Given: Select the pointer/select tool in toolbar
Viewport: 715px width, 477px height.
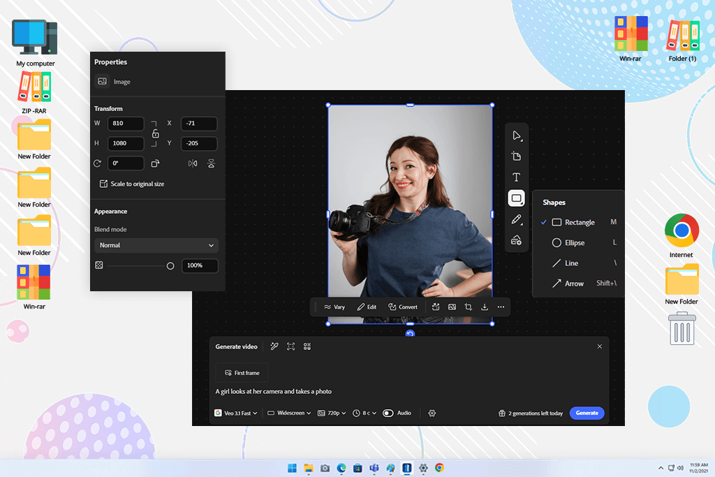Looking at the screenshot, I should 517,136.
